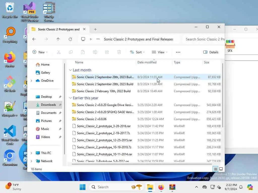Click the file list horizontal scrollbar
This screenshot has width=258, height=193.
coord(142,164)
